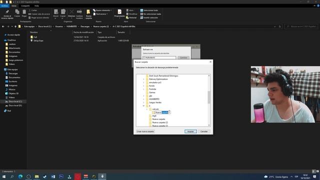
Task: Click Seleccionar todo
Action: point(149,10)
